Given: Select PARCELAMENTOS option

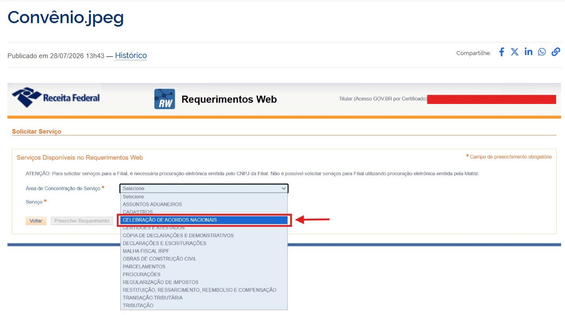Looking at the screenshot, I should (x=204, y=267).
